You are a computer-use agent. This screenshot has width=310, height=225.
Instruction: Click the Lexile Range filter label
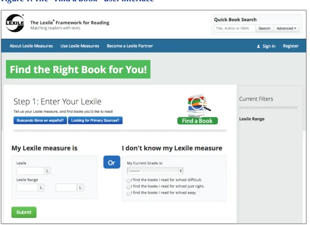tap(252, 119)
